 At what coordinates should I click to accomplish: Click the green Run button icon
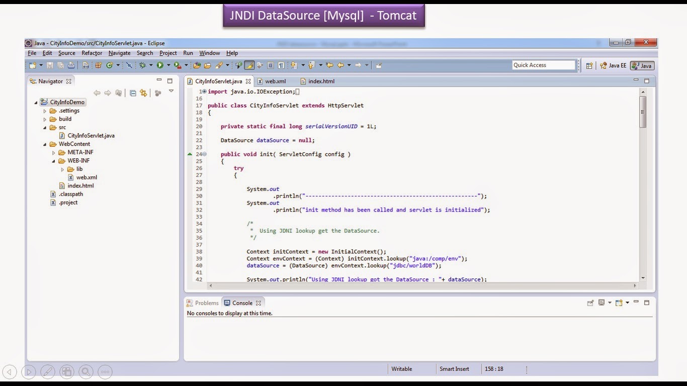pyautogui.click(x=160, y=65)
